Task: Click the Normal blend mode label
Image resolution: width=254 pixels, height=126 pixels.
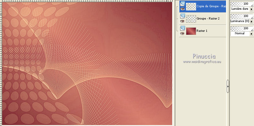Action: (x=240, y=33)
